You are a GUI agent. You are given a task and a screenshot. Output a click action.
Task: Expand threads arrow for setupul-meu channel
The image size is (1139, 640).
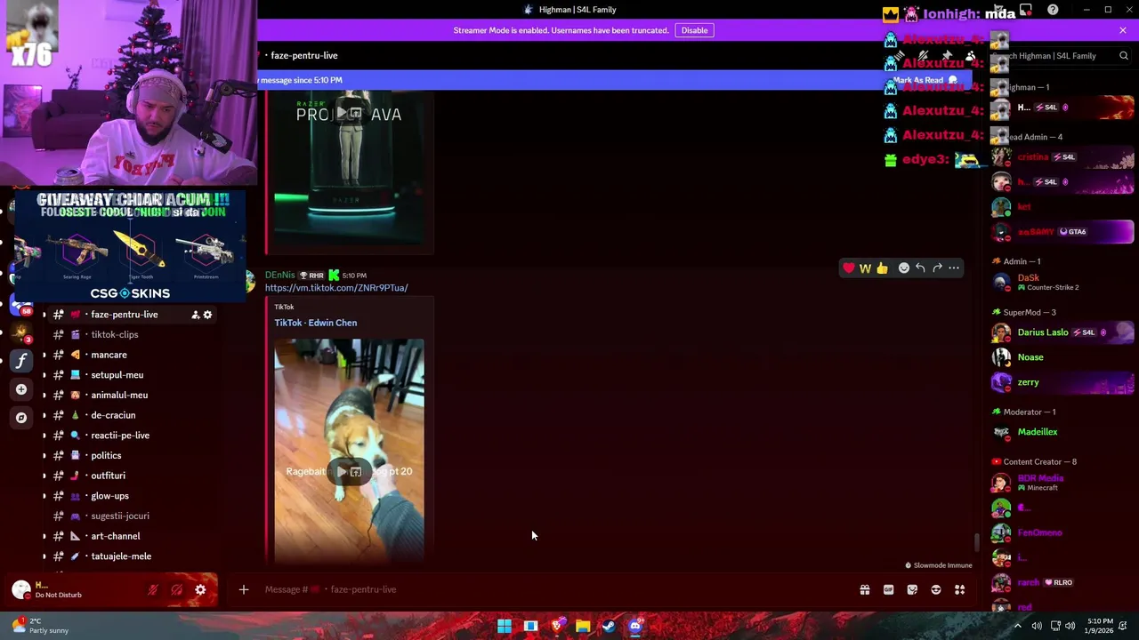[44, 375]
